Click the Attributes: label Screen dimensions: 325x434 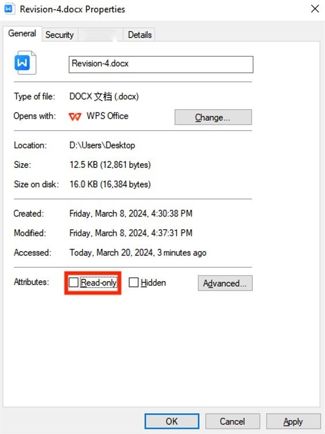click(31, 282)
